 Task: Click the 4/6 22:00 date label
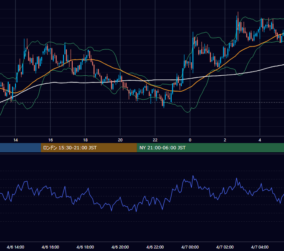tap(155, 247)
